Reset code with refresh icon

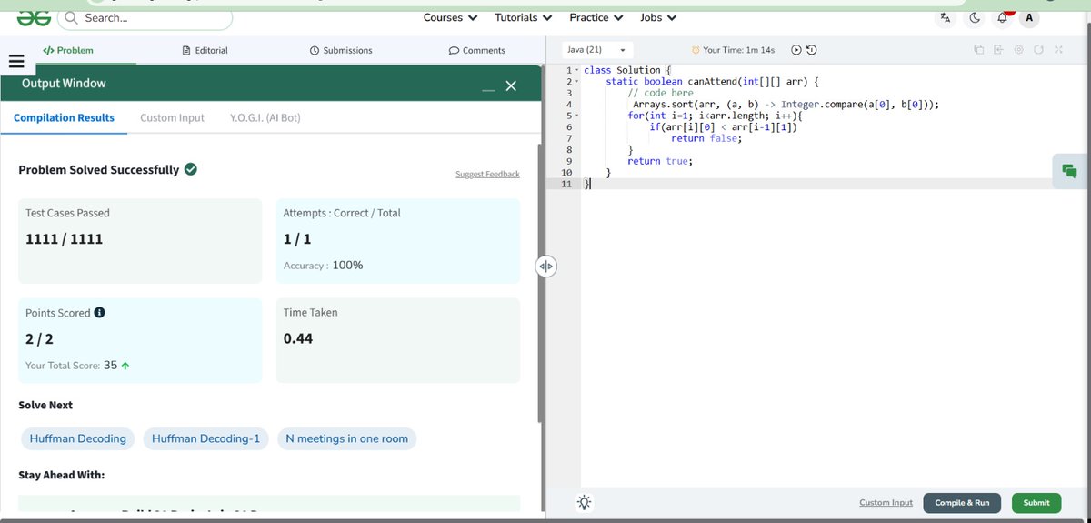[1039, 50]
